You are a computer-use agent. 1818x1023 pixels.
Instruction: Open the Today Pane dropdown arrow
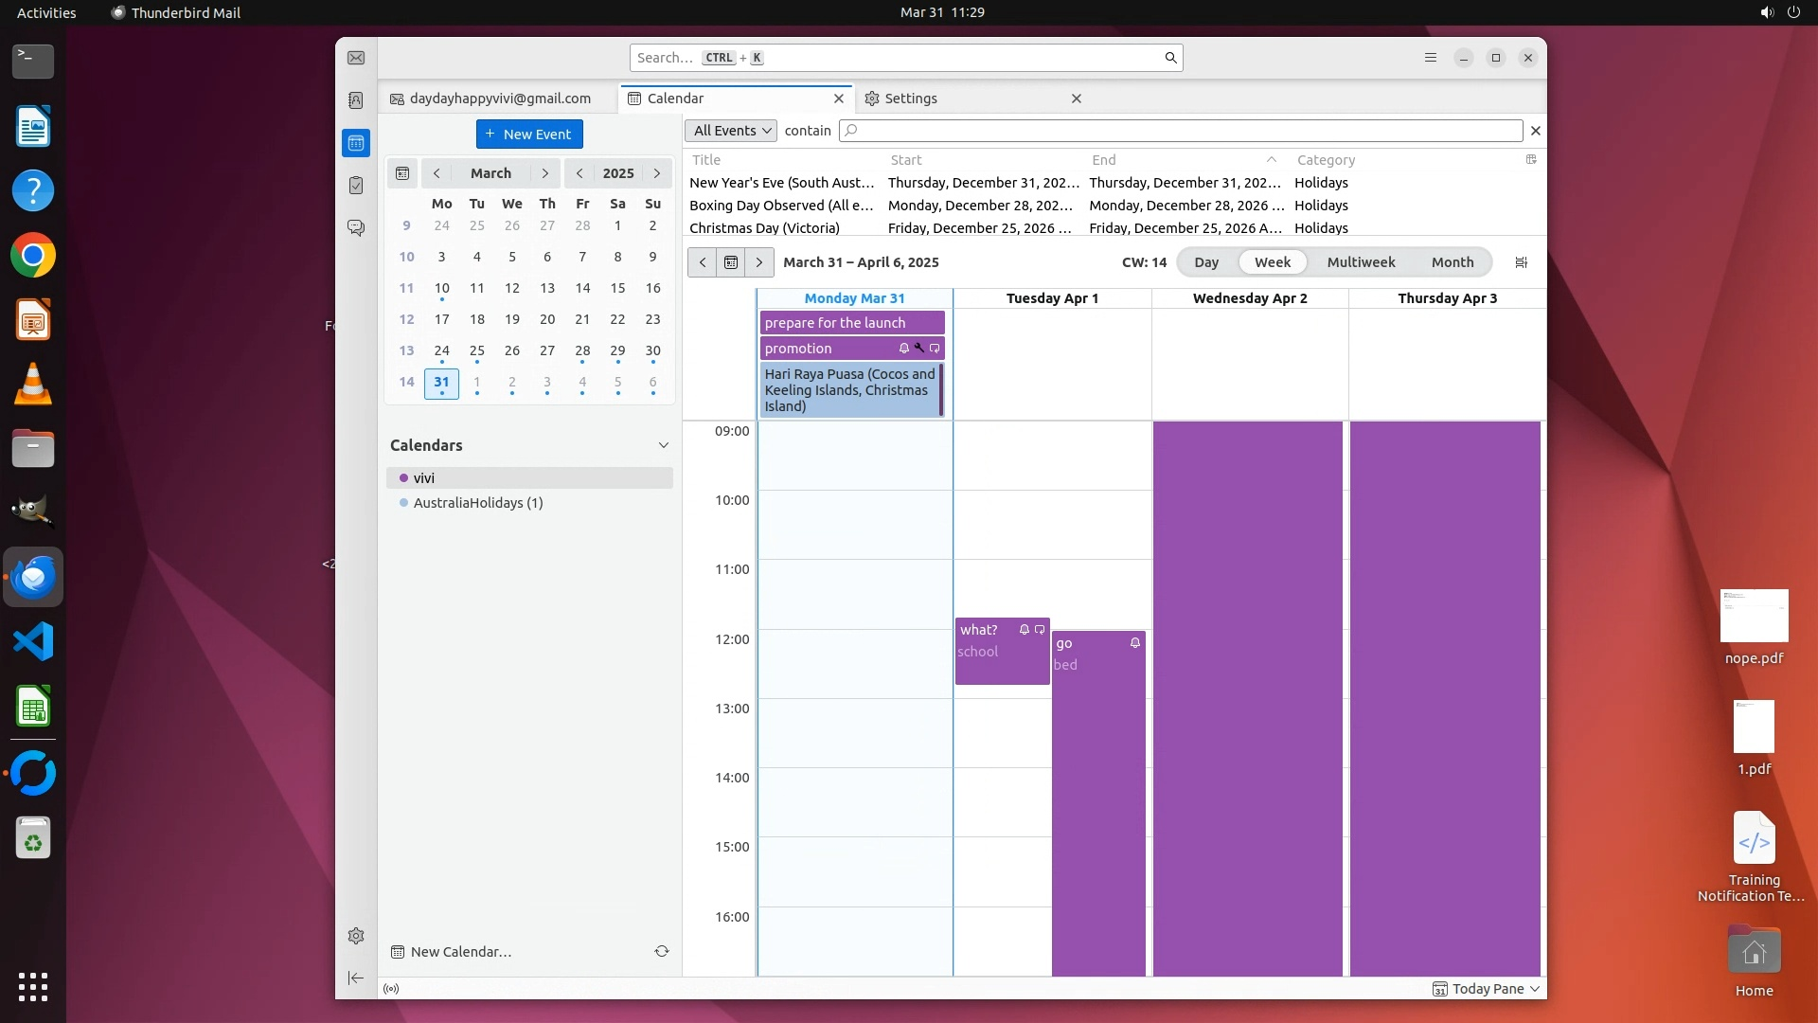pyautogui.click(x=1535, y=989)
